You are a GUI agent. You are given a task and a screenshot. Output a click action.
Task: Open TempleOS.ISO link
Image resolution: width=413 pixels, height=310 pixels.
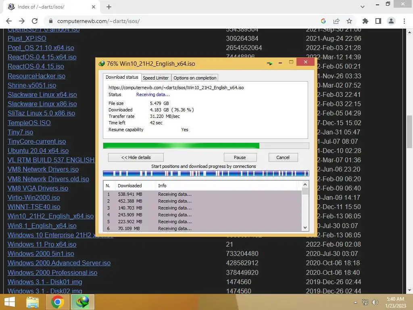[x=29, y=123]
